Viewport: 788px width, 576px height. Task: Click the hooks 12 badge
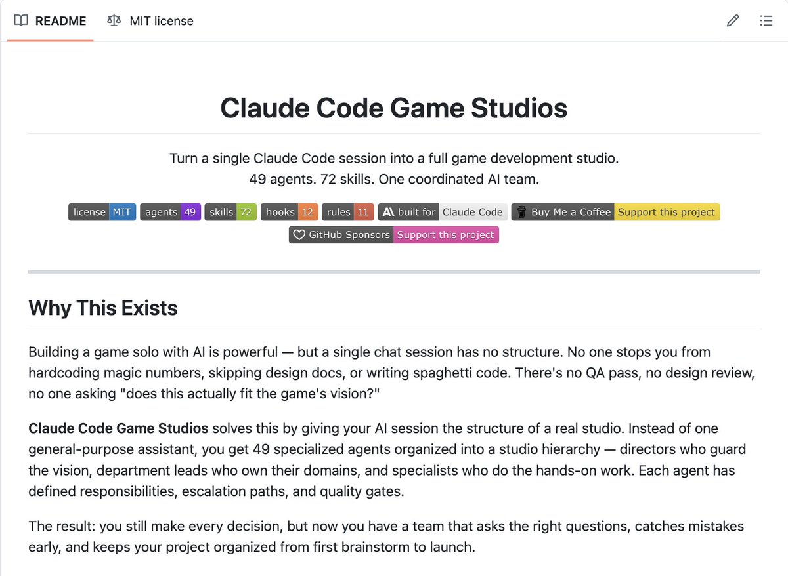pyautogui.click(x=290, y=212)
